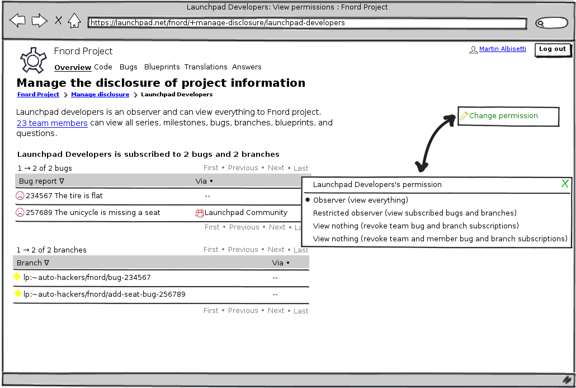Open the Overview tab
576x388 pixels.
pos(73,67)
